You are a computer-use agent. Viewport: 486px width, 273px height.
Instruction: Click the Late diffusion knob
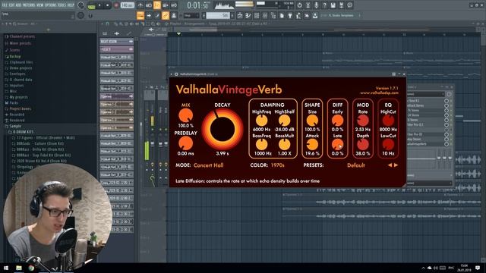click(x=337, y=145)
